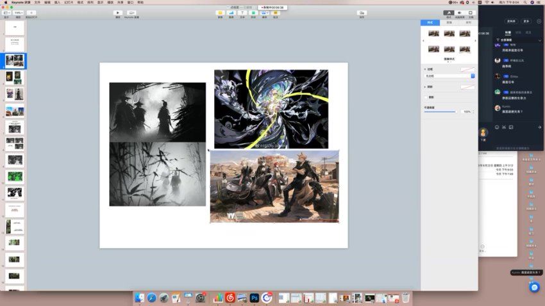Click the Collaborate icon in the toolbar
The width and height of the screenshot is (545, 306).
tap(362, 13)
